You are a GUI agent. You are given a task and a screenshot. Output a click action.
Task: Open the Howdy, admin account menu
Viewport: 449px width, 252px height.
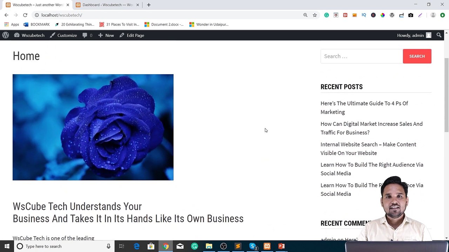tap(414, 35)
